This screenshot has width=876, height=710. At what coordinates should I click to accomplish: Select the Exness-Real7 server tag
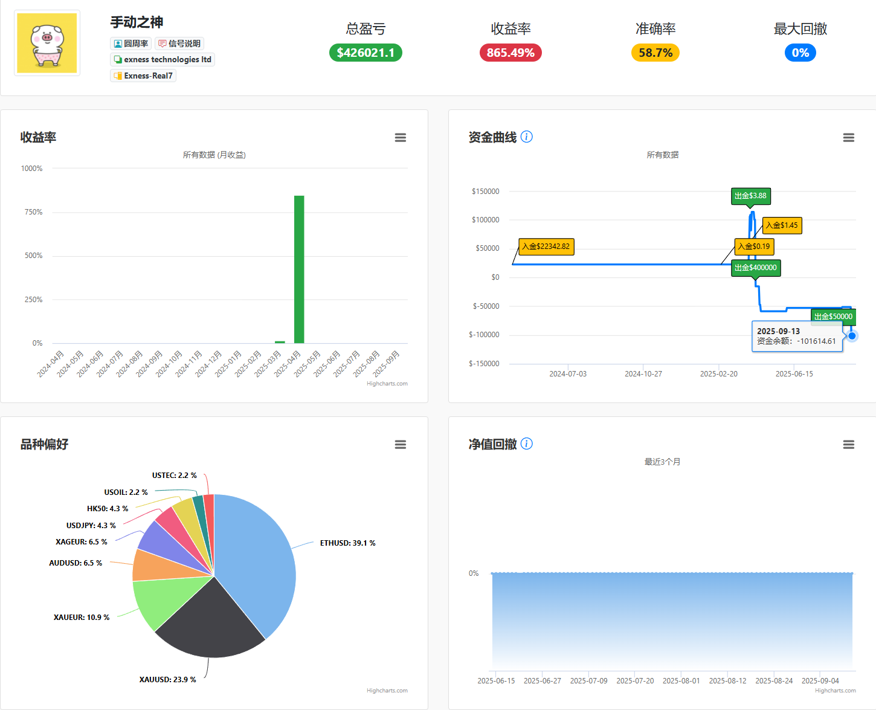143,76
